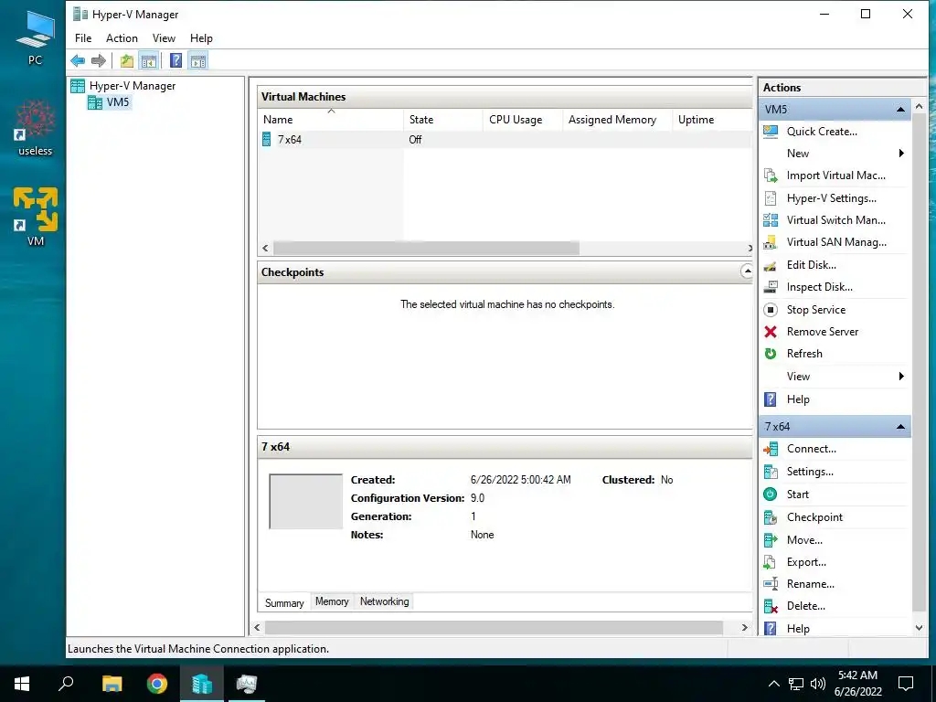Open File Explorer from the taskbar
936x702 pixels.
tap(112, 684)
